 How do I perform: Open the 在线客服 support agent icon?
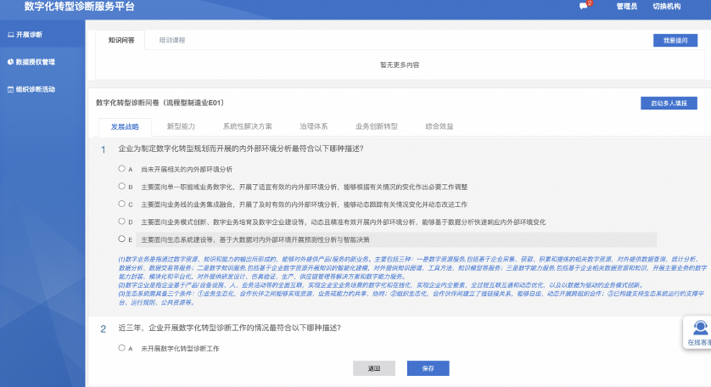click(x=700, y=328)
